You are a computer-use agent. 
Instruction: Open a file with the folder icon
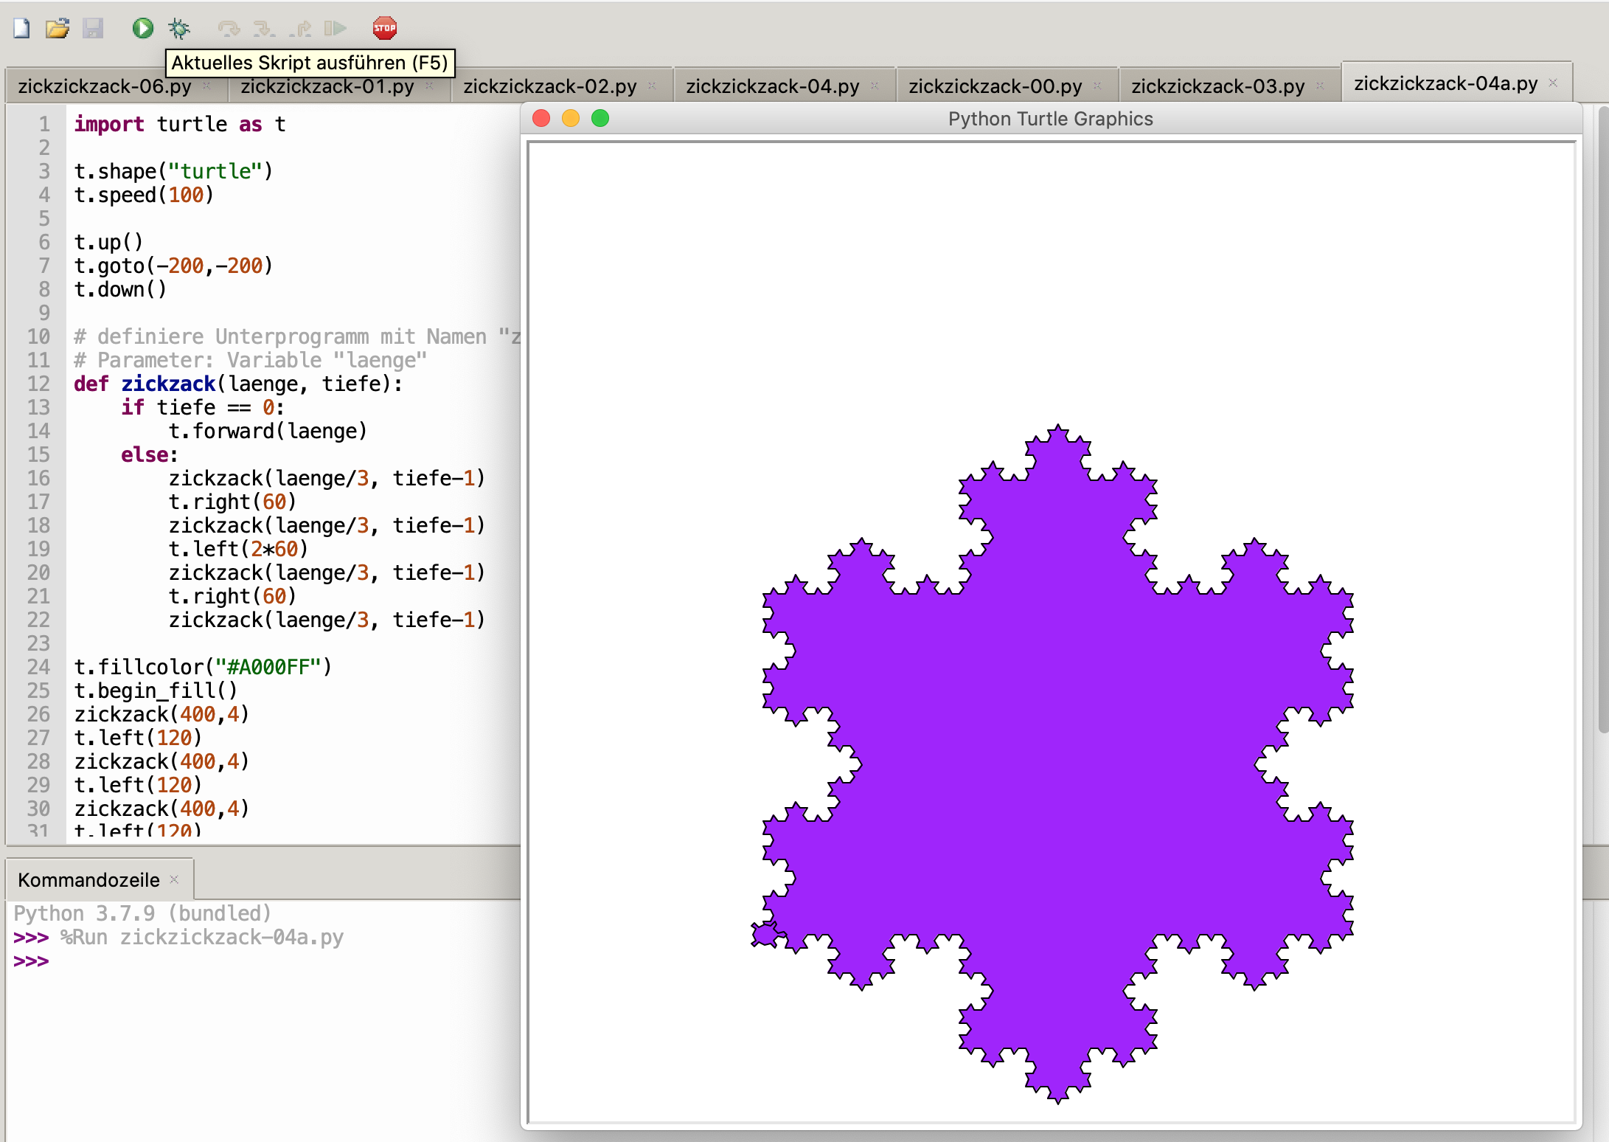click(57, 29)
